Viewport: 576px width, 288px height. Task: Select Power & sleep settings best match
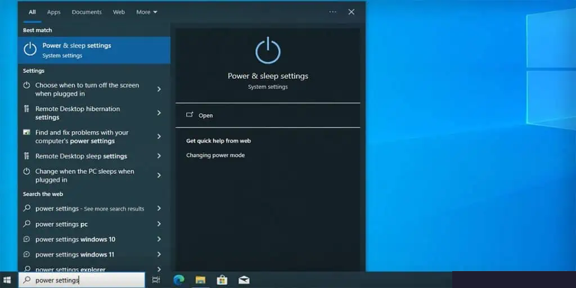(x=94, y=50)
